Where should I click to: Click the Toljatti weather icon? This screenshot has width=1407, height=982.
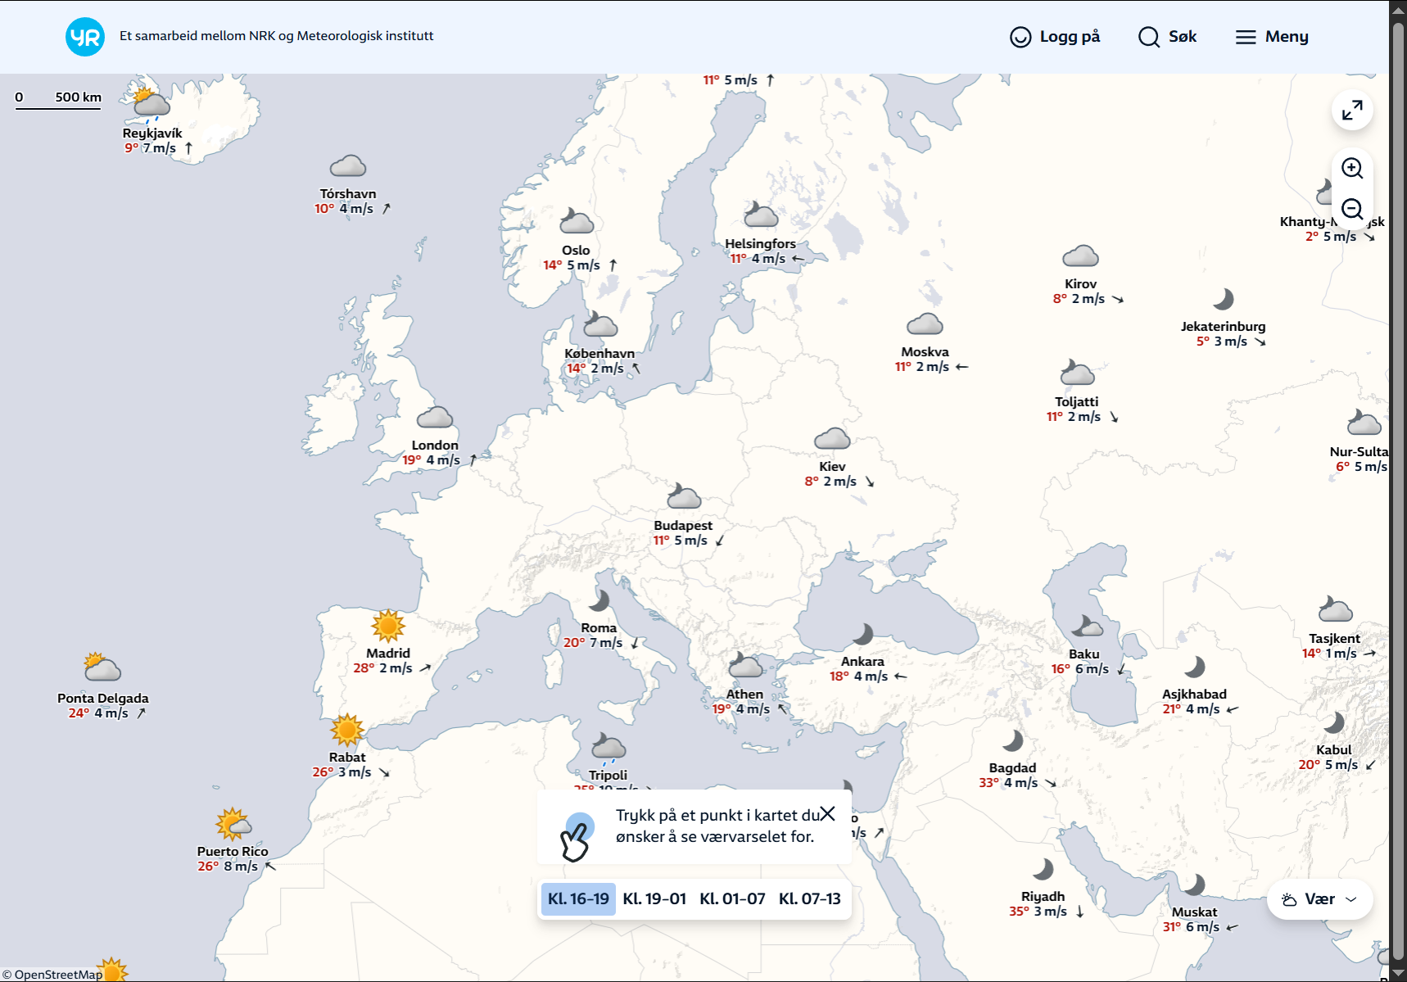click(x=1077, y=373)
